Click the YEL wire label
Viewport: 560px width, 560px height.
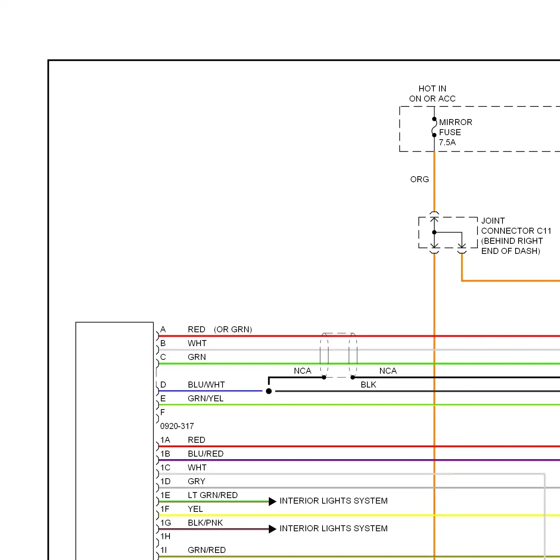195,509
